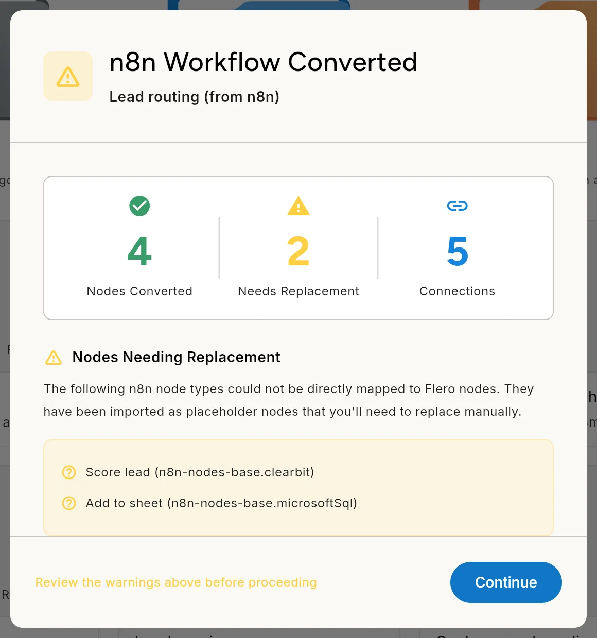597x638 pixels.
Task: Click the yellow warning icon beside the dialog title
Action: [x=68, y=76]
